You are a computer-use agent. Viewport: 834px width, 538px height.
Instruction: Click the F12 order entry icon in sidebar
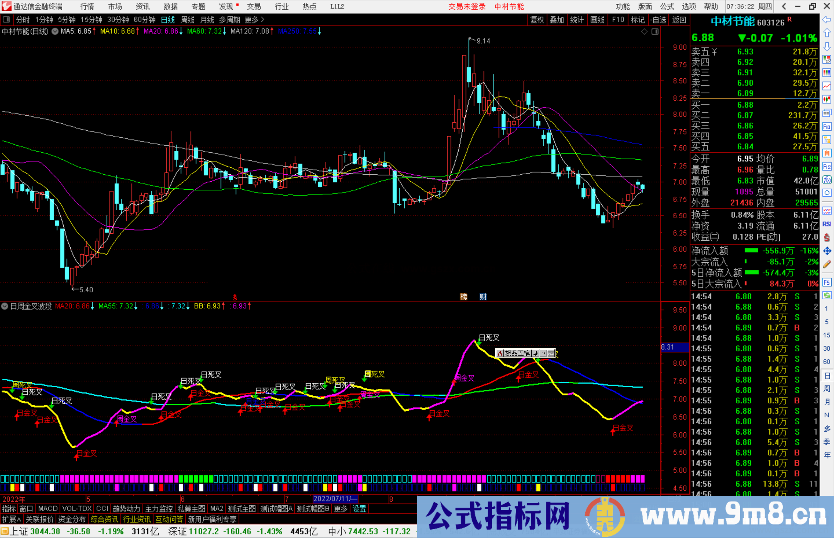point(827,166)
